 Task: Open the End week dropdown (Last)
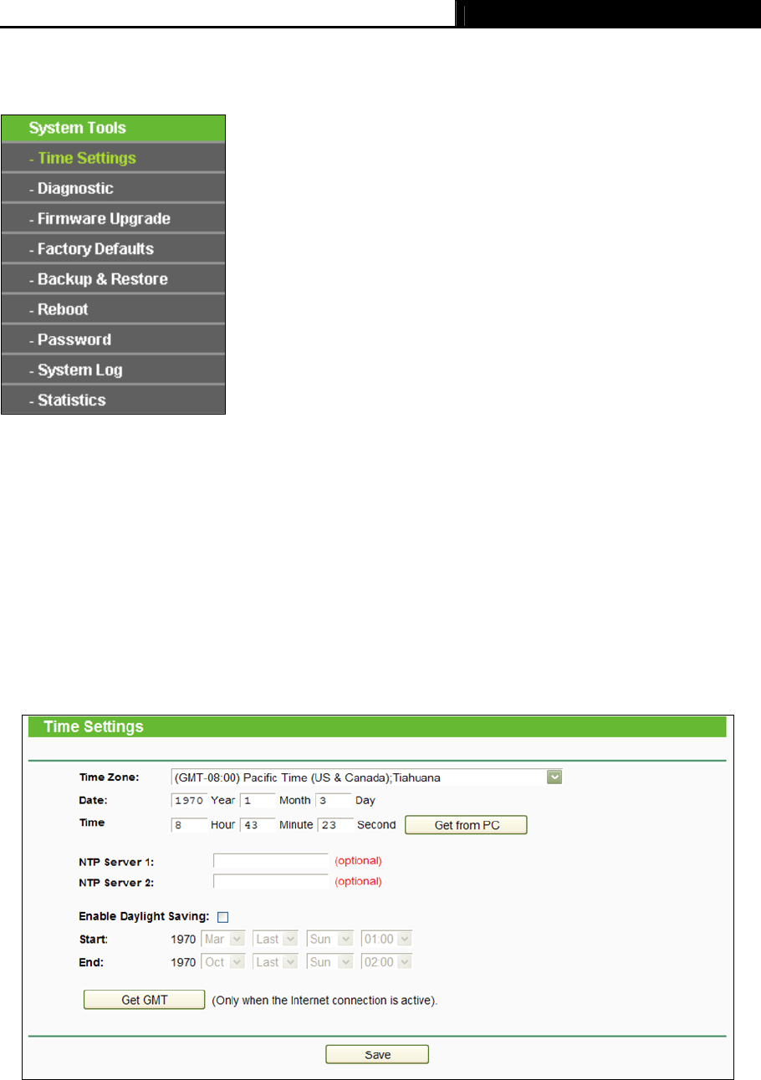point(275,962)
